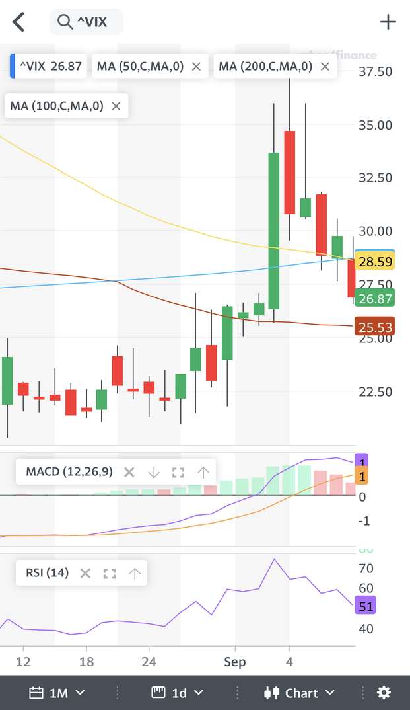Move the RSI panel up
The image size is (410, 710).
click(135, 573)
